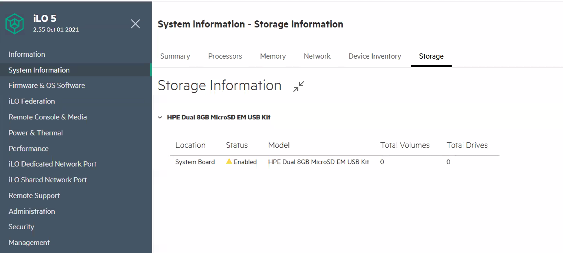Screen dimensions: 563x253
Task: Click the iLO 5 title text
Action: pos(45,19)
